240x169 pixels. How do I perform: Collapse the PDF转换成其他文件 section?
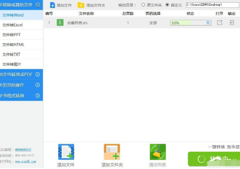coord(38,5)
